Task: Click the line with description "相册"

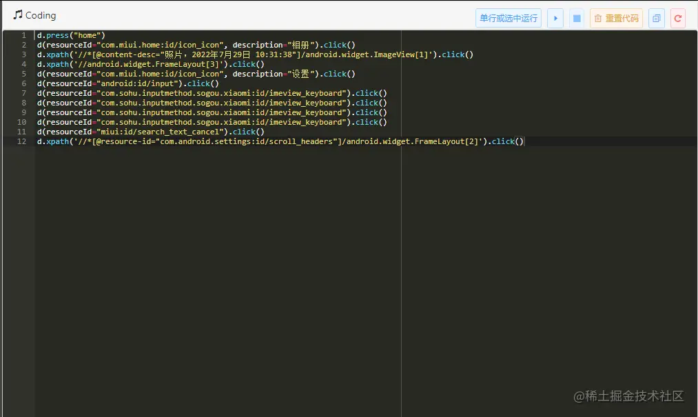Action: 196,45
